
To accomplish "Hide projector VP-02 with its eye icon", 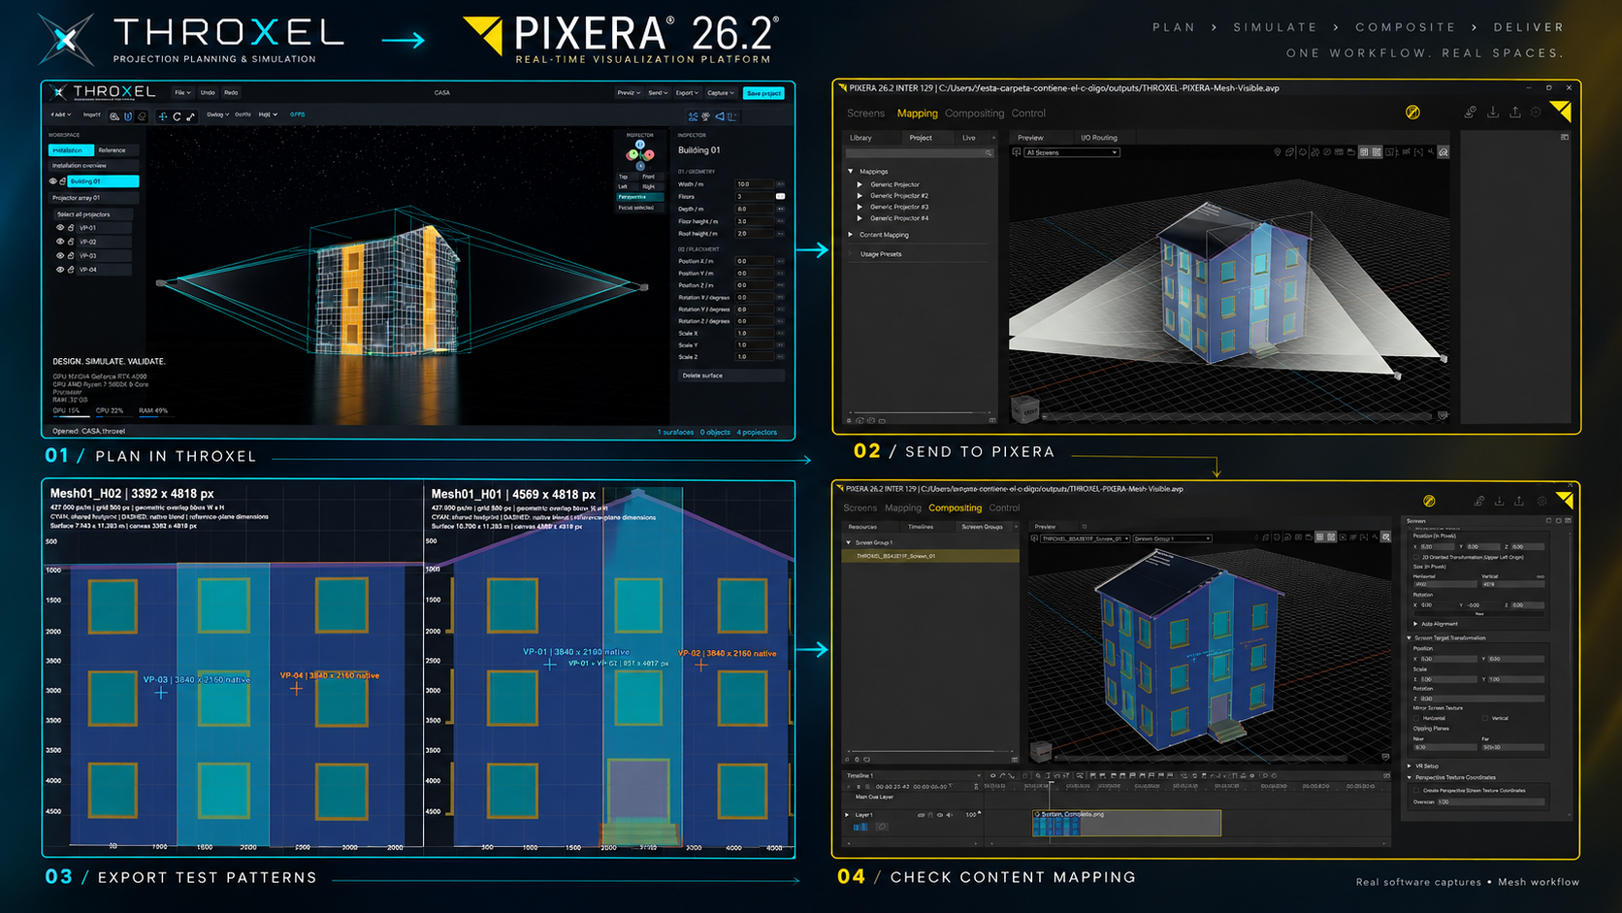I will 60,242.
